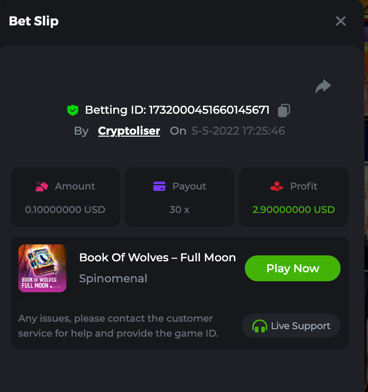
Task: Close the Bet Slip dialog
Action: pyautogui.click(x=341, y=21)
